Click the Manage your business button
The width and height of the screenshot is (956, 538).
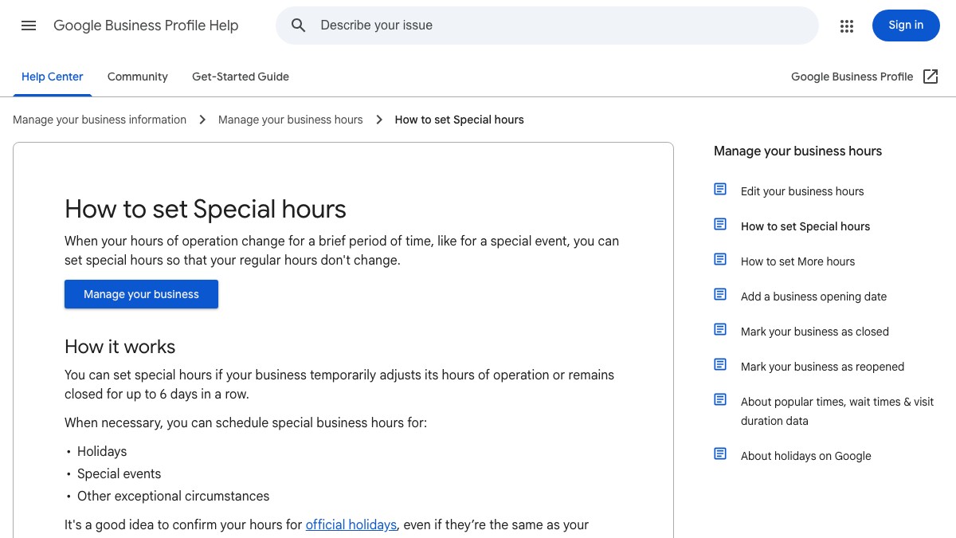point(141,294)
